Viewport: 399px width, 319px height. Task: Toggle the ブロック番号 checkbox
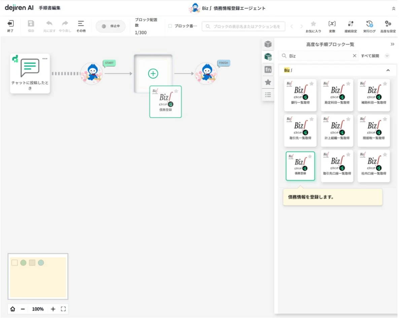170,26
